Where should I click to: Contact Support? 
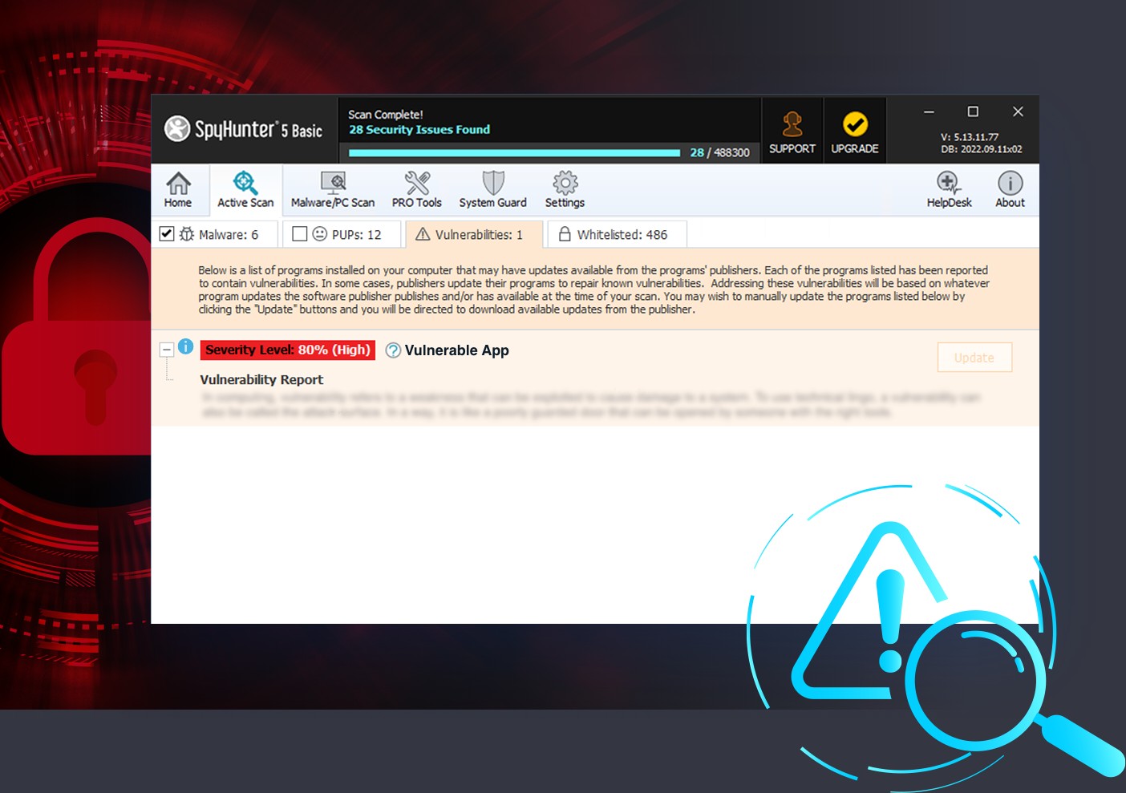pos(792,130)
